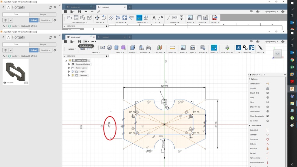Switch to the Untitled* tab in lower window
The image size is (297, 167).
(x=111, y=37)
